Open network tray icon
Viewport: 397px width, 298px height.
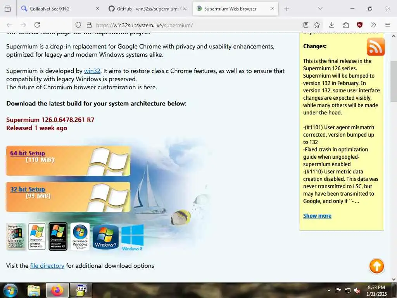(348, 290)
